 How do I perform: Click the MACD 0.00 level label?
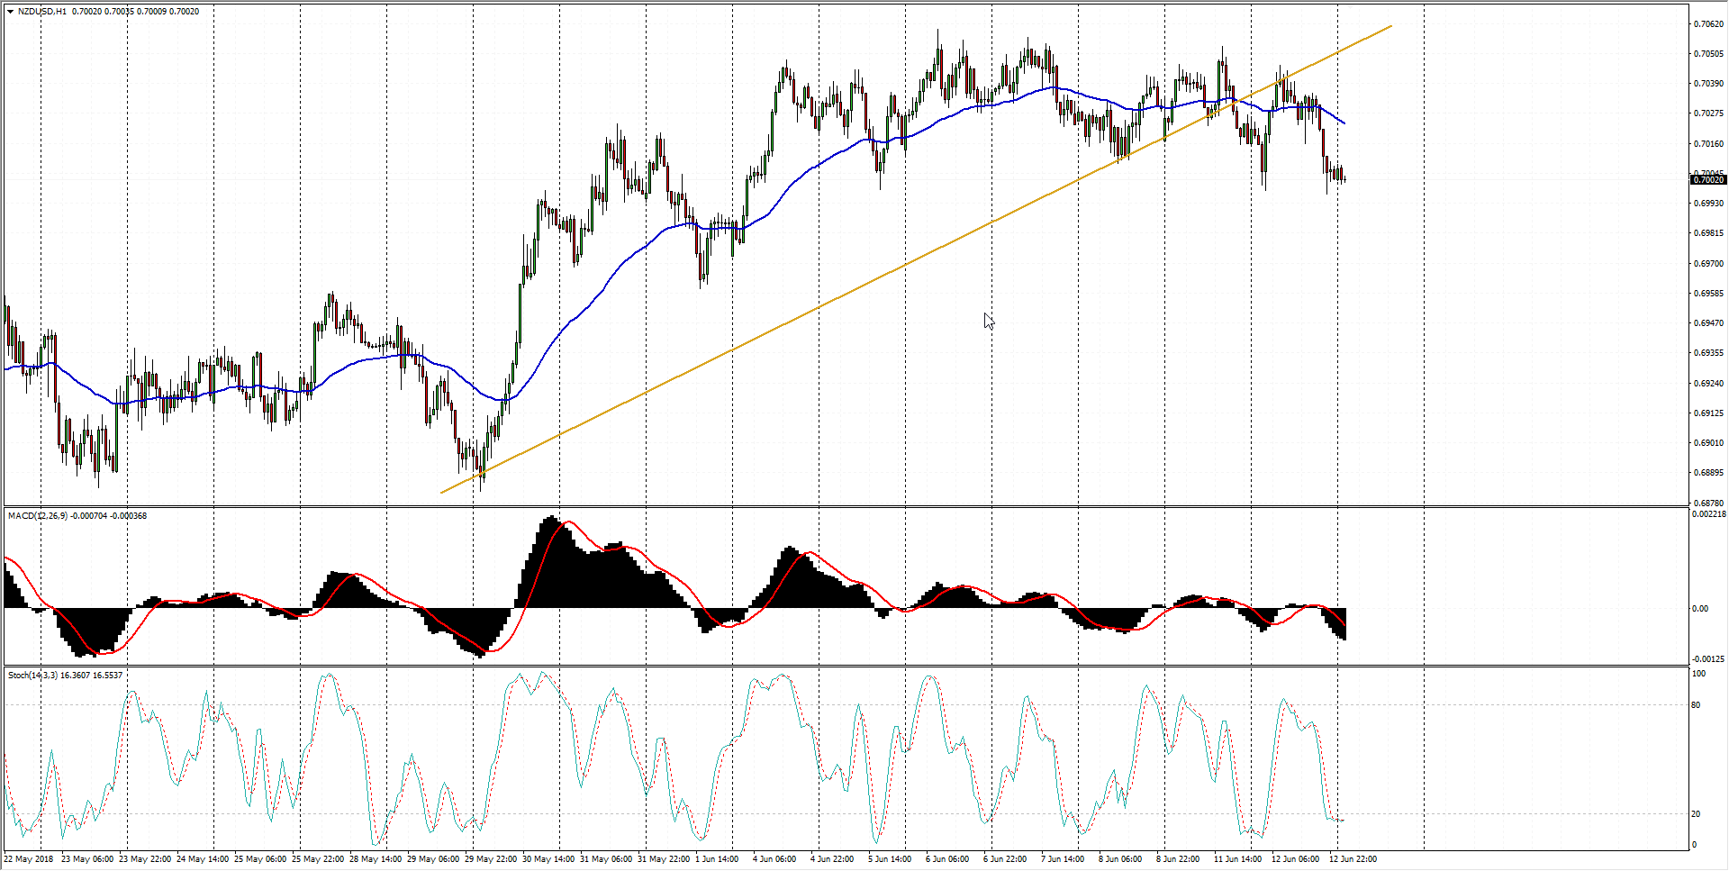click(1700, 609)
